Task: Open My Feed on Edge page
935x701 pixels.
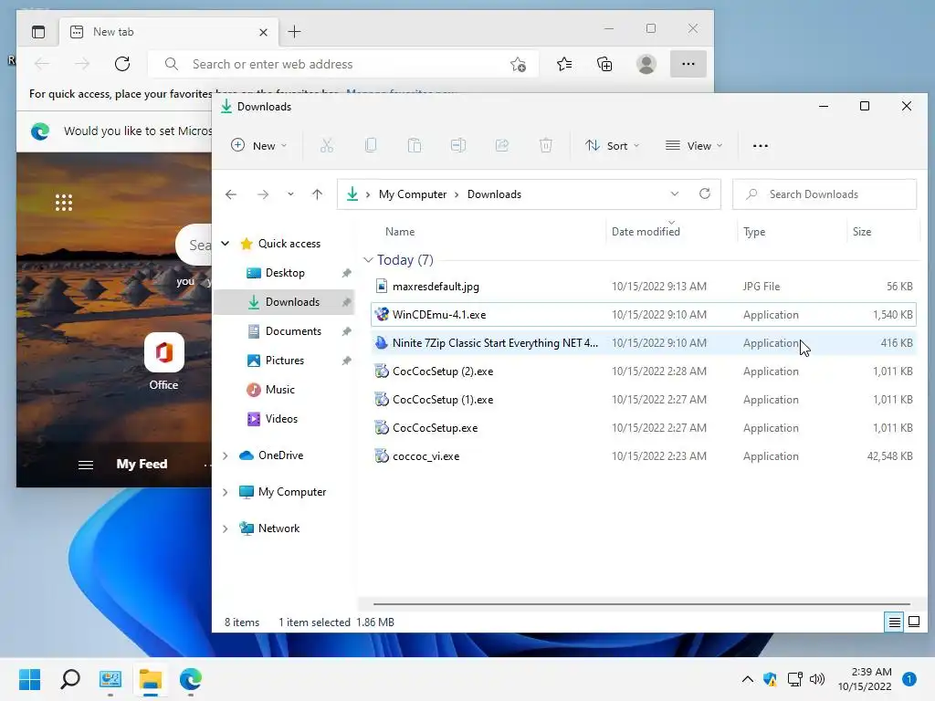Action: click(142, 464)
